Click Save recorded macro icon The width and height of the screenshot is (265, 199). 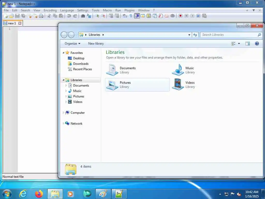(204, 16)
